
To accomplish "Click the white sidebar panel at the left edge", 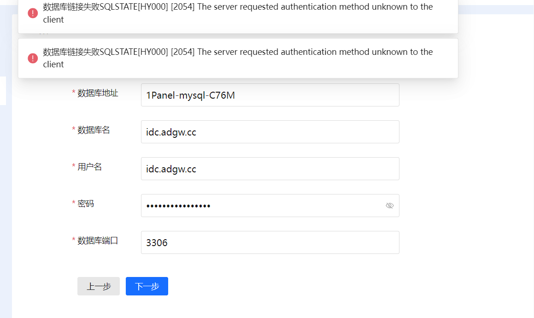I will tap(3, 91).
